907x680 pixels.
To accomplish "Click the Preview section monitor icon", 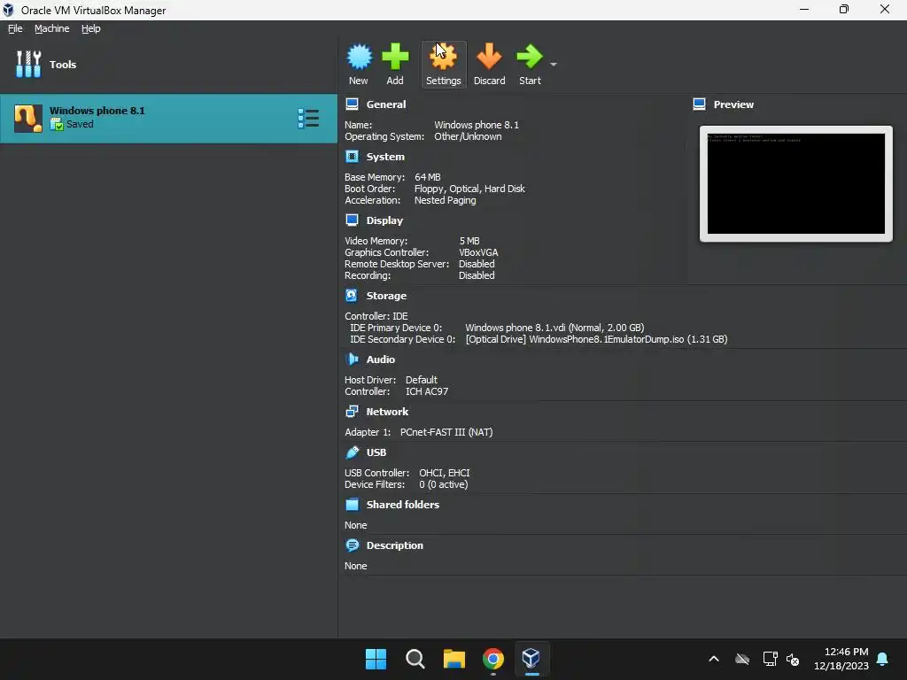I will click(700, 104).
